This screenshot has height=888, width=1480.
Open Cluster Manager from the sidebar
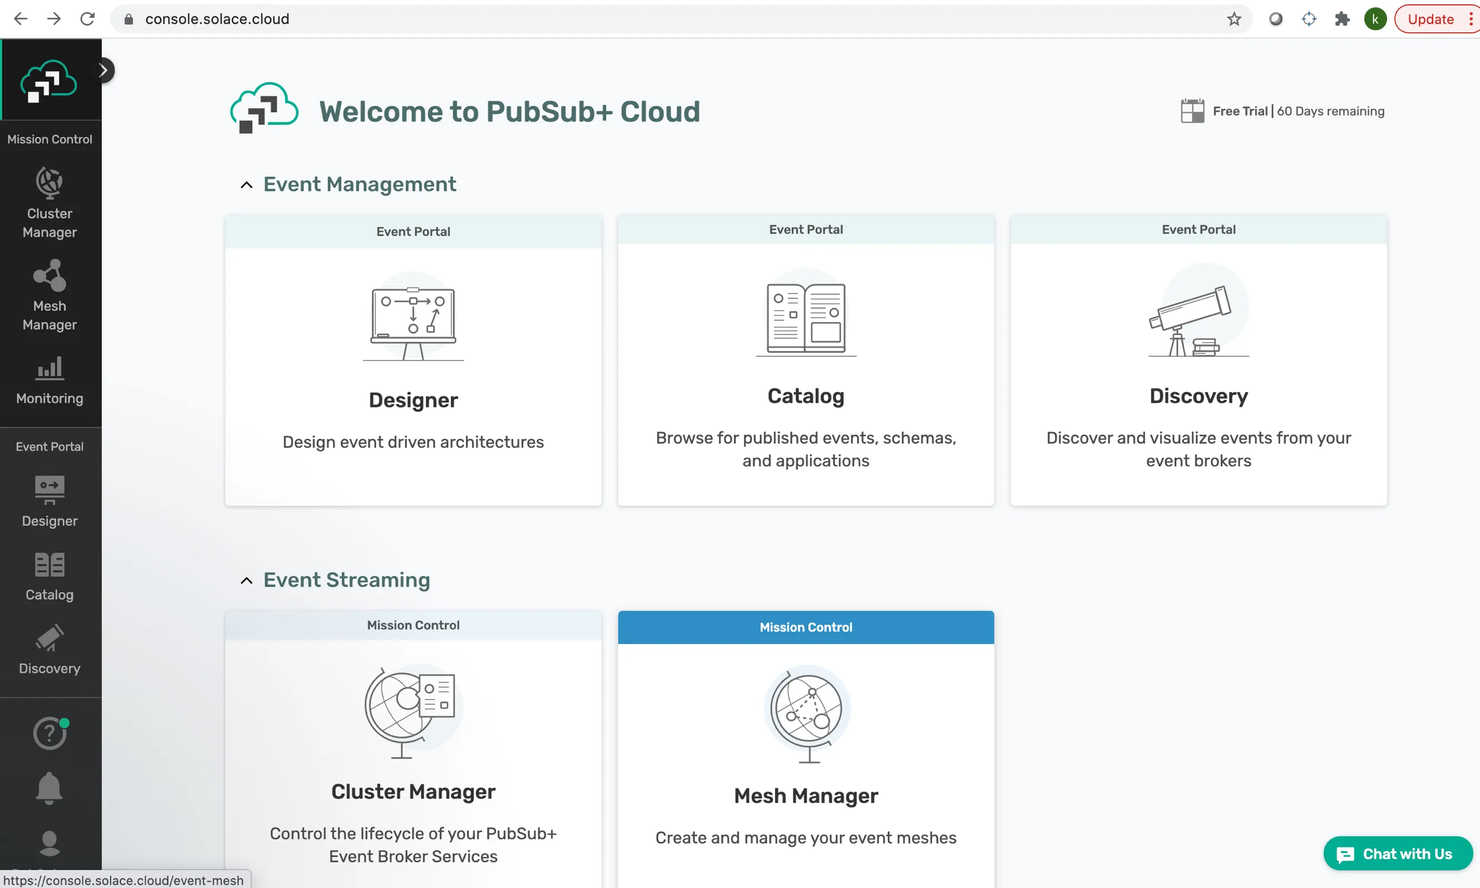click(x=49, y=203)
